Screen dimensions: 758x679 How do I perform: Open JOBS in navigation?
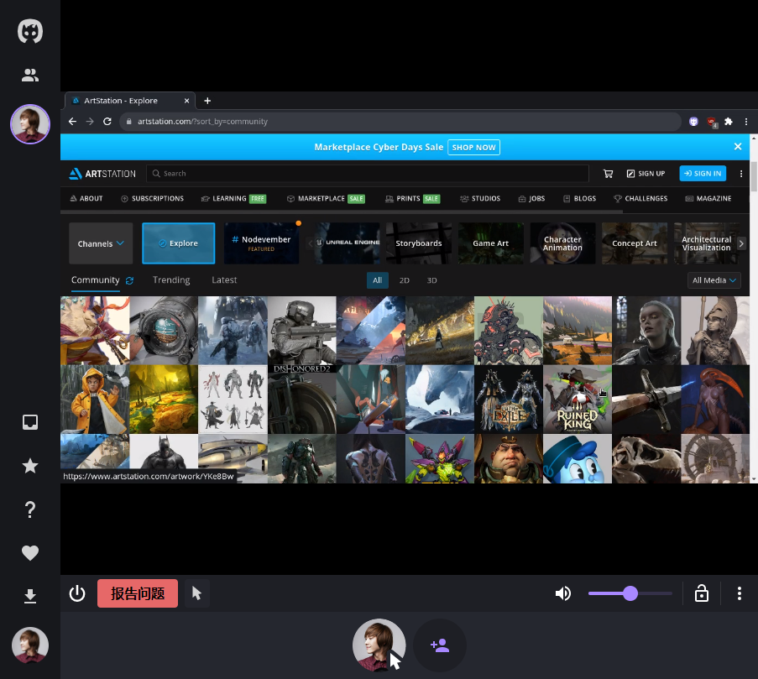coord(531,199)
